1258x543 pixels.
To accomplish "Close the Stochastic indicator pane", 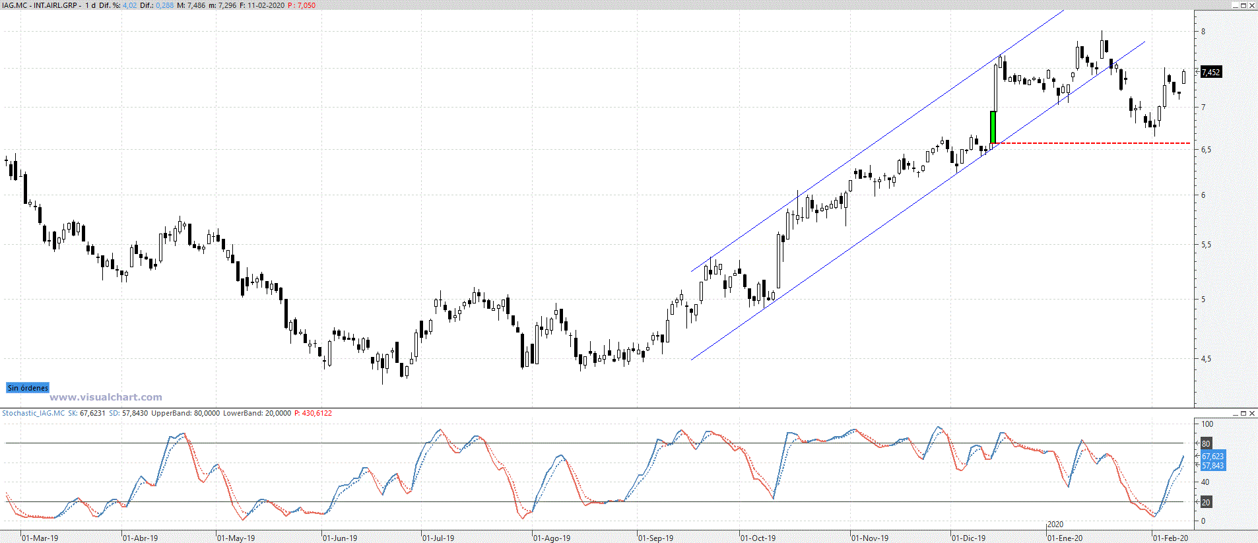I will point(1252,414).
